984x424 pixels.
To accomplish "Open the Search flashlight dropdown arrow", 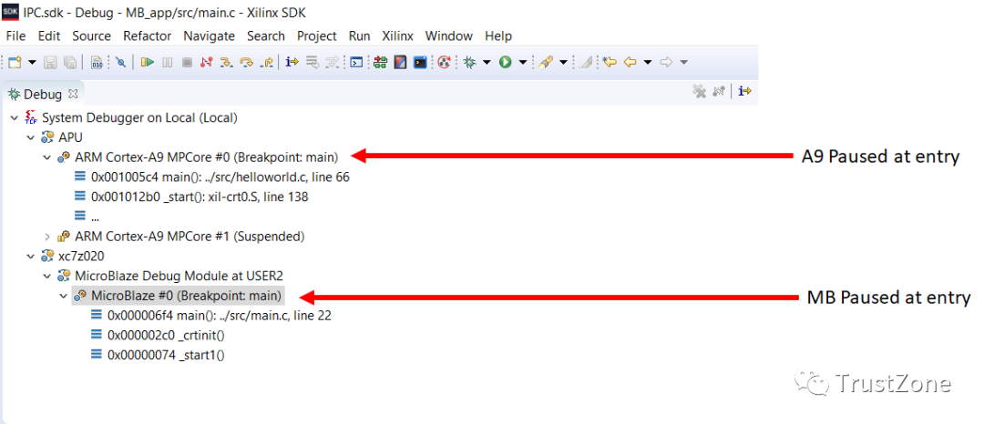I will [563, 62].
